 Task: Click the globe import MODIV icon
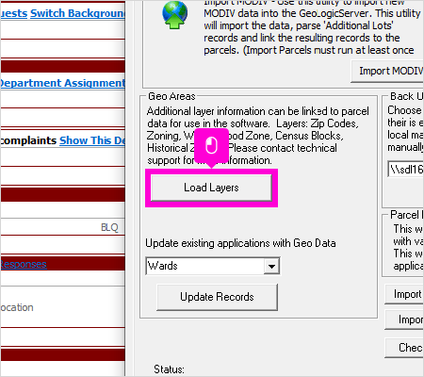click(174, 15)
